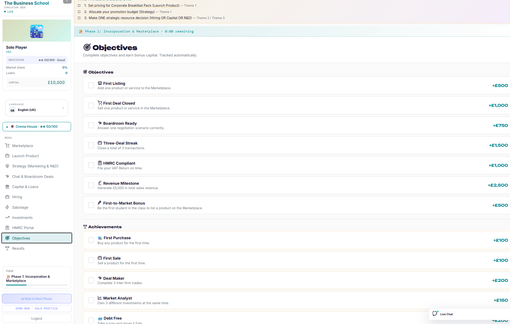Click the Chat & Boardroom handshake icon
This screenshot has width=510, height=324.
click(x=7, y=176)
